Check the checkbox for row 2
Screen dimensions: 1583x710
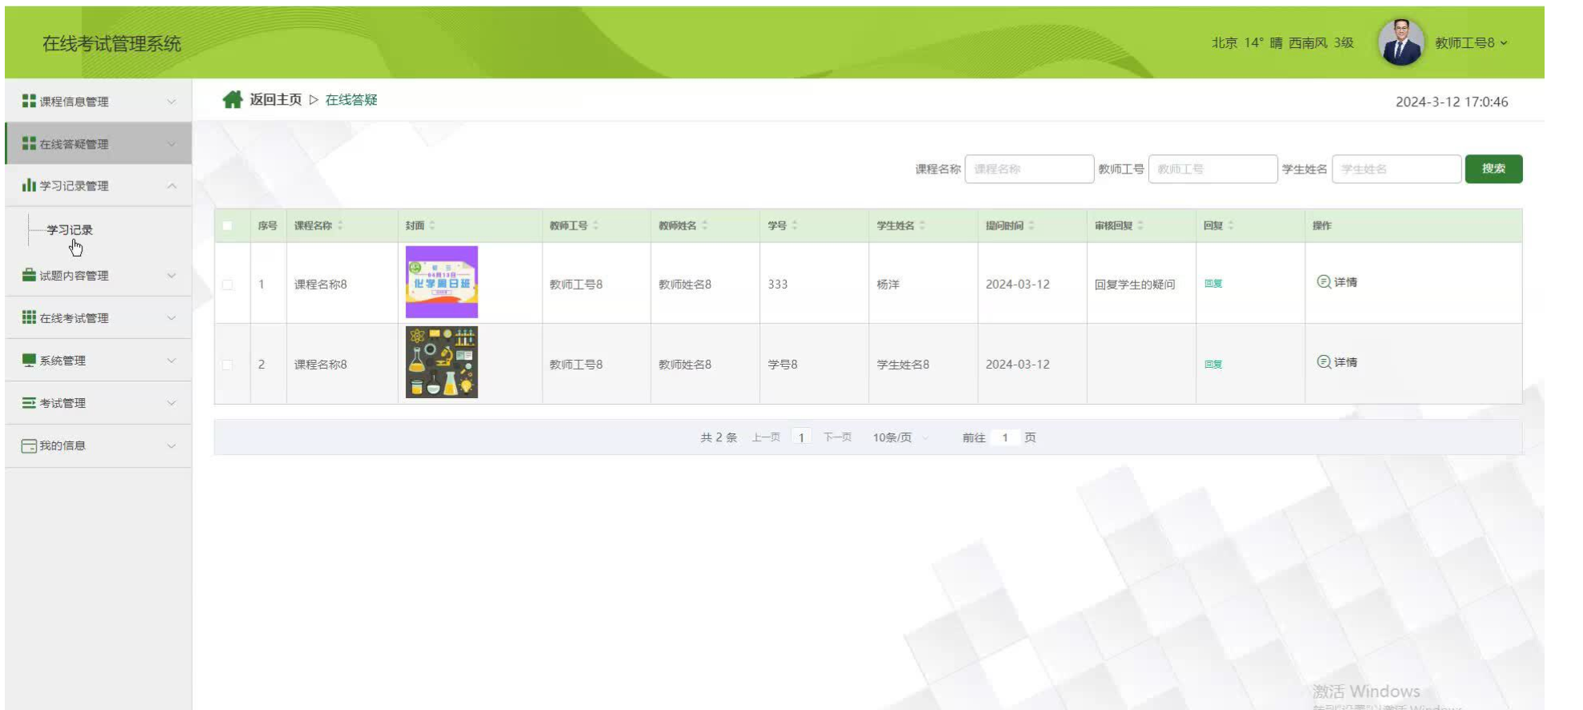point(227,364)
